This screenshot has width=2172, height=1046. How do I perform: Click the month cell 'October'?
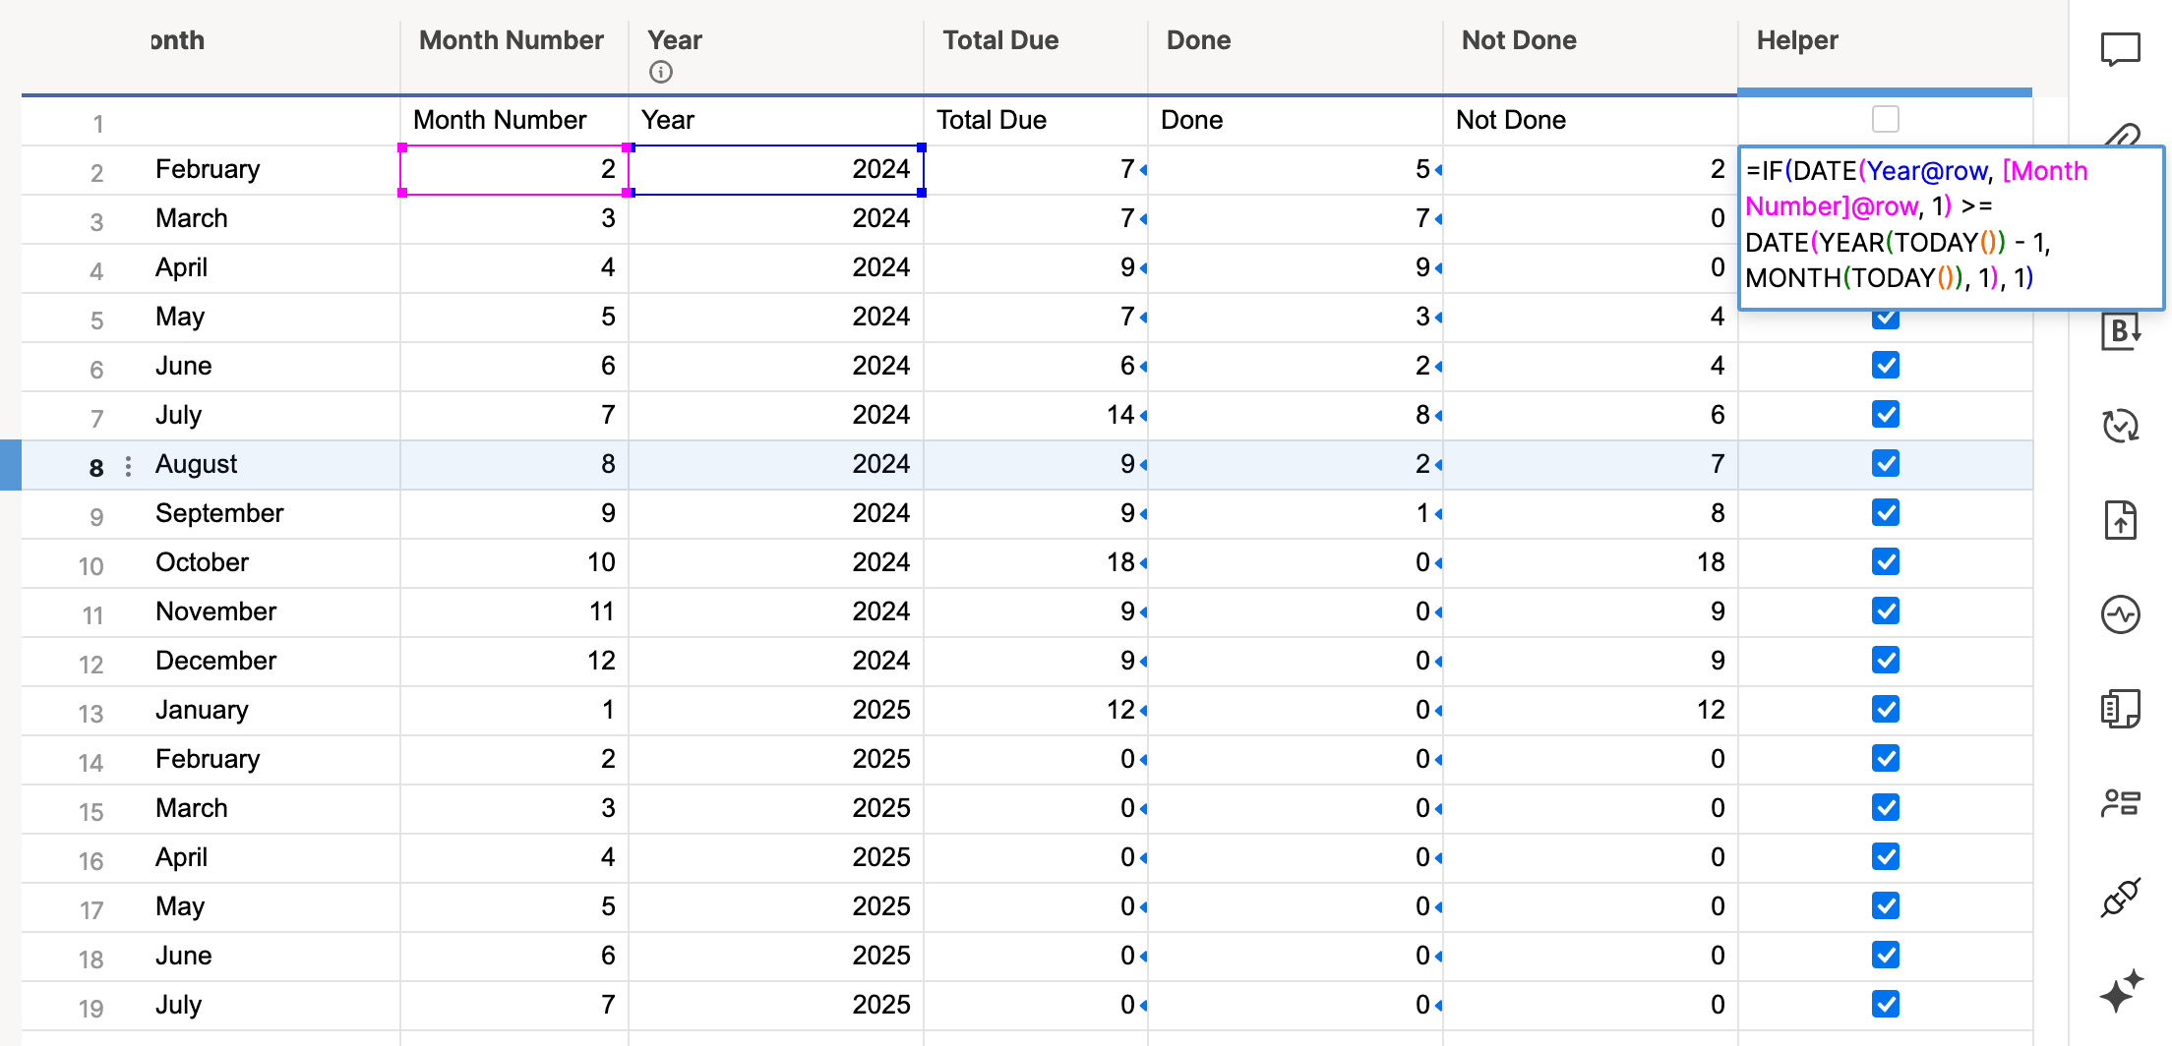tap(203, 562)
